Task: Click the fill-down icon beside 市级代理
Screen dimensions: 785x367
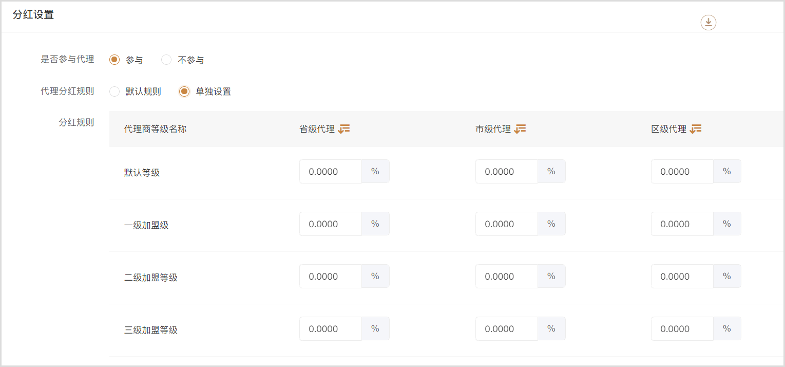Action: (x=520, y=129)
